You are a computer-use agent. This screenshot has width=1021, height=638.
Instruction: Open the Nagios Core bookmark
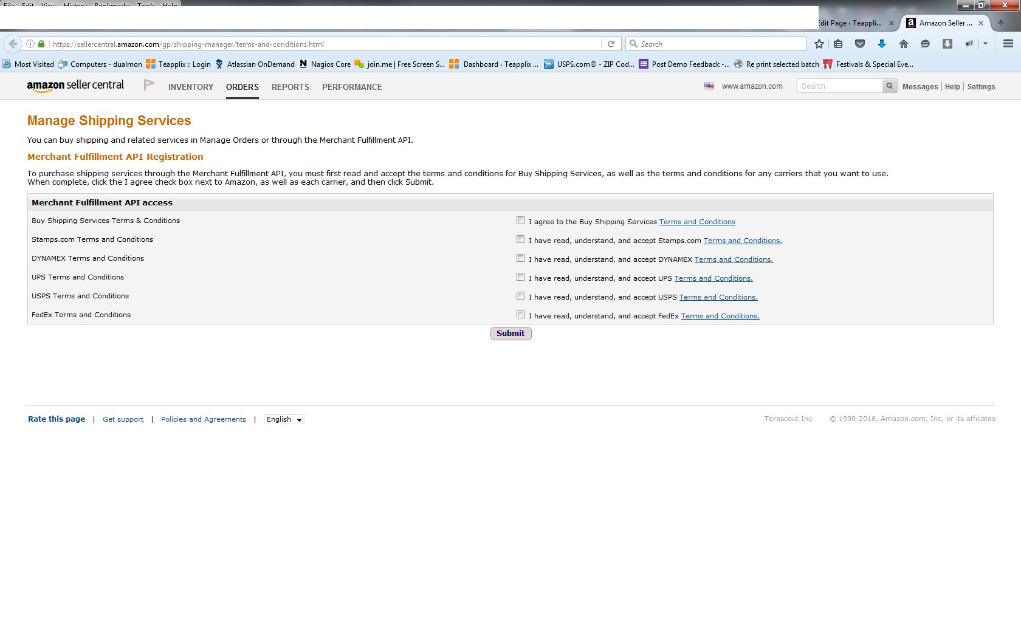(325, 64)
